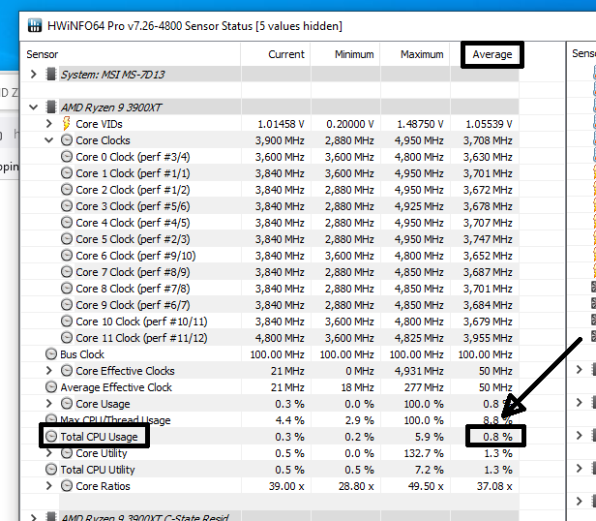Click clock icon of Core 6 Clock
Viewport: 596px width, 521px height.
[x=67, y=256]
